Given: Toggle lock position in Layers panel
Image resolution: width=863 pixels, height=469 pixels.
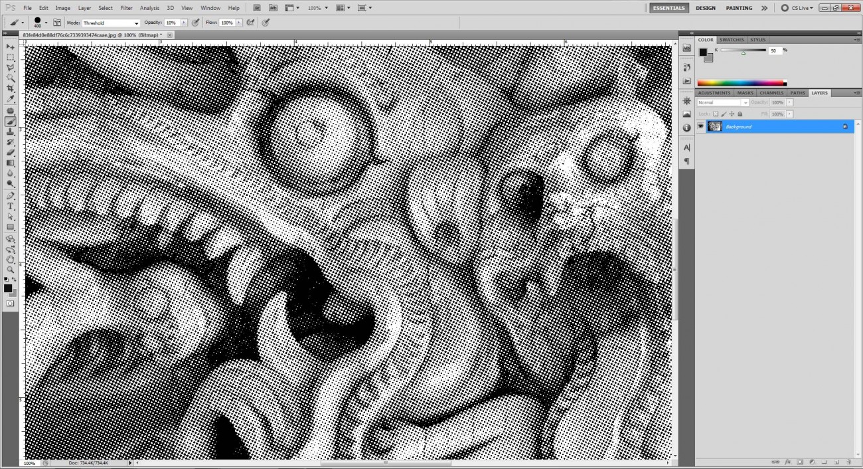Looking at the screenshot, I should click(x=732, y=114).
